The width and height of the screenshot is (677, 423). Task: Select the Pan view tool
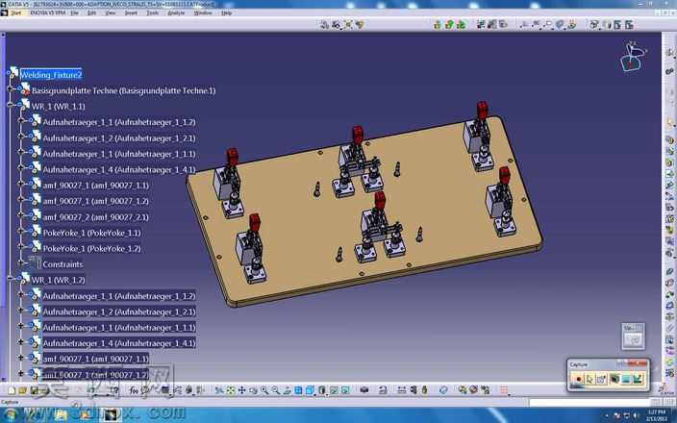[241, 390]
